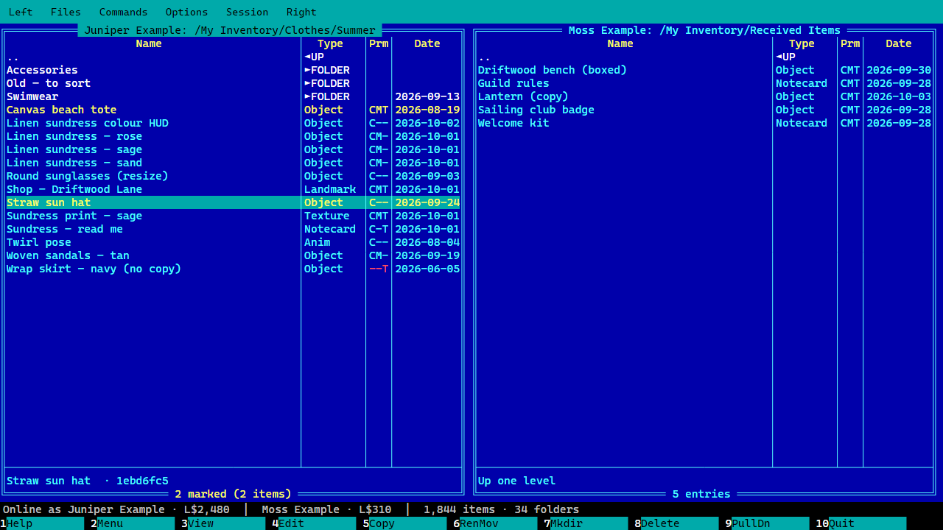This screenshot has width=943, height=530.
Task: Click the Prm column header in left panel
Action: [379, 43]
